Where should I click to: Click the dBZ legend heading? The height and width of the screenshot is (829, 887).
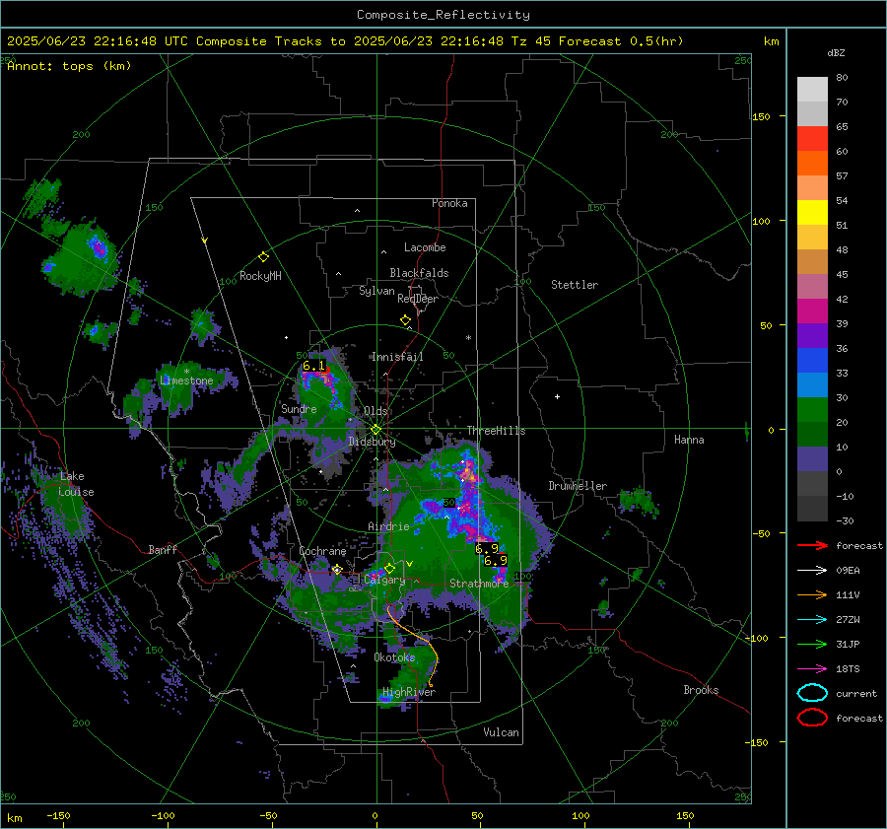(836, 53)
